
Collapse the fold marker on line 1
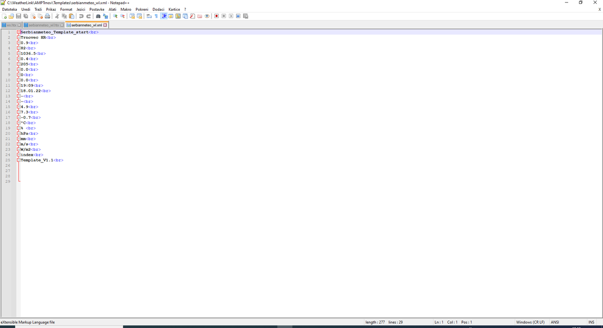point(19,32)
